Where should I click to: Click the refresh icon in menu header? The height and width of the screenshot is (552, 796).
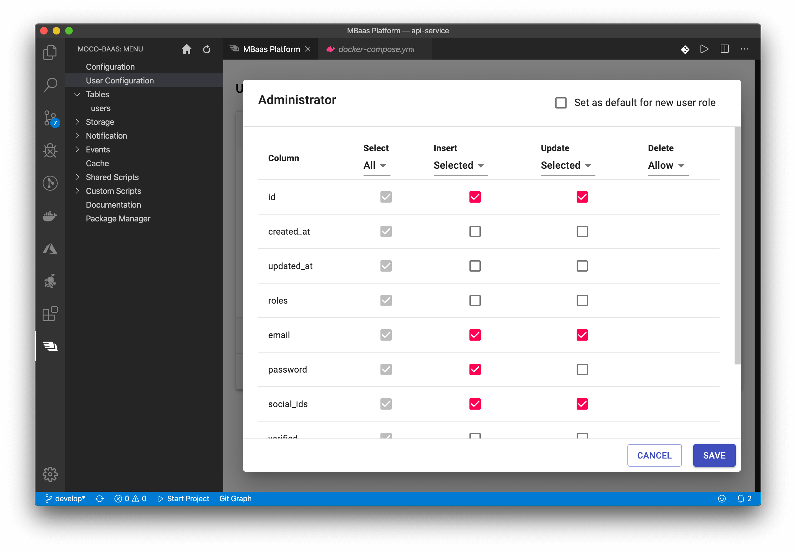207,49
